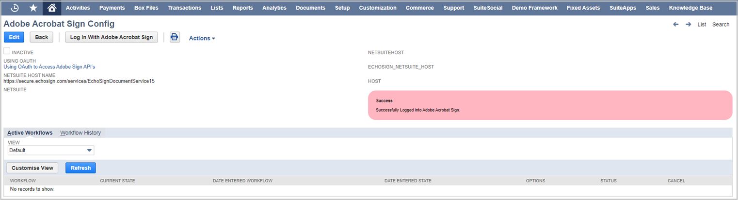Click the Back button
738x200 pixels.
[42, 37]
